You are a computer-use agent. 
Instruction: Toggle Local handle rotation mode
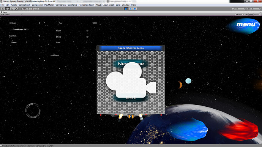35,9
